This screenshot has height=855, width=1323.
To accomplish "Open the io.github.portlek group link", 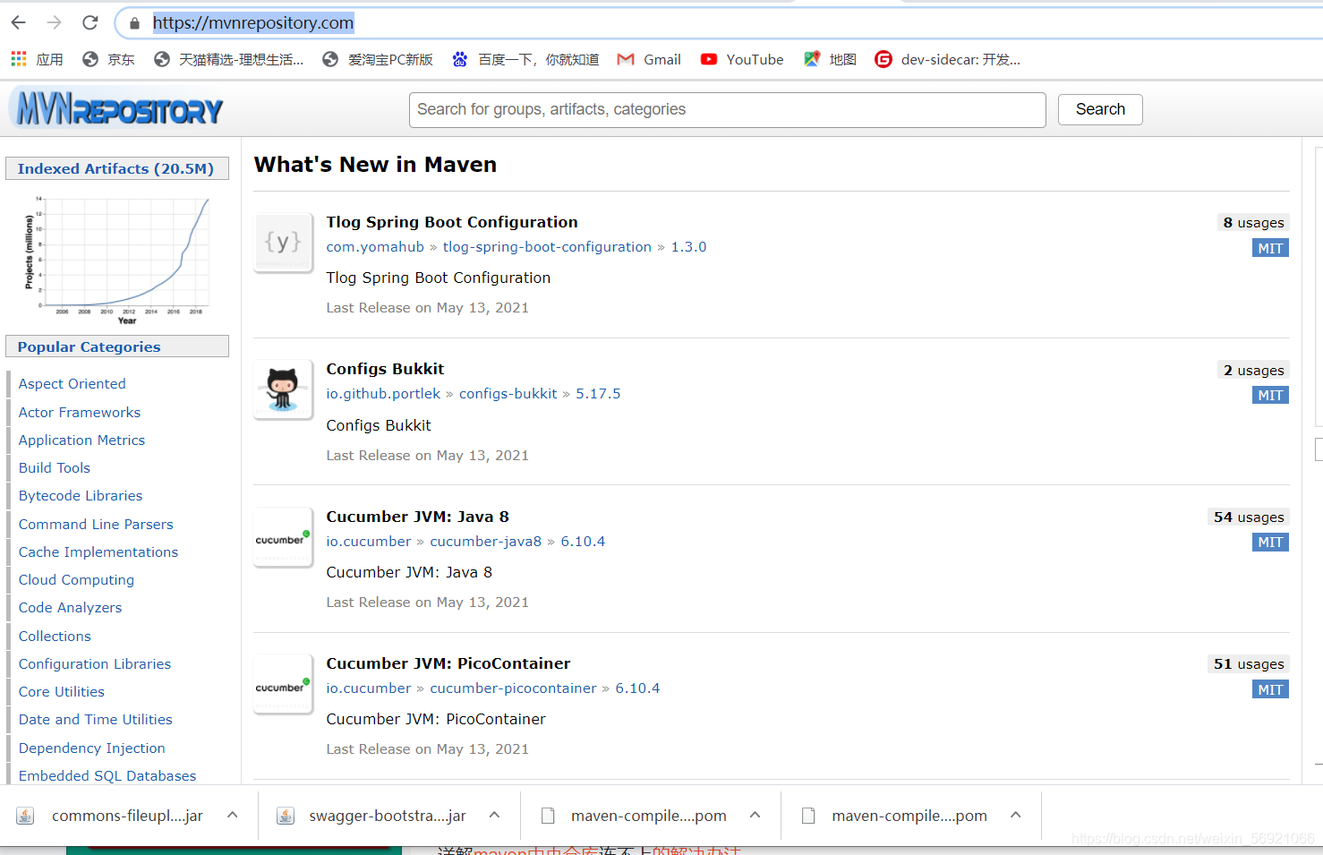I will (x=383, y=394).
